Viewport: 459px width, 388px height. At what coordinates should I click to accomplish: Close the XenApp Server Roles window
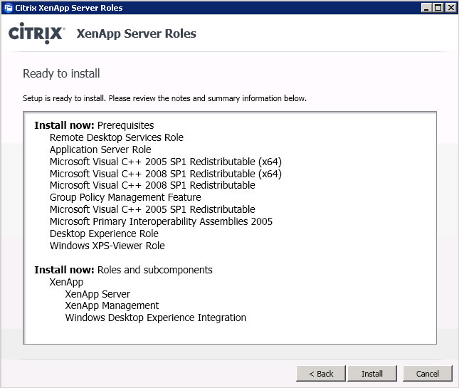click(x=450, y=8)
